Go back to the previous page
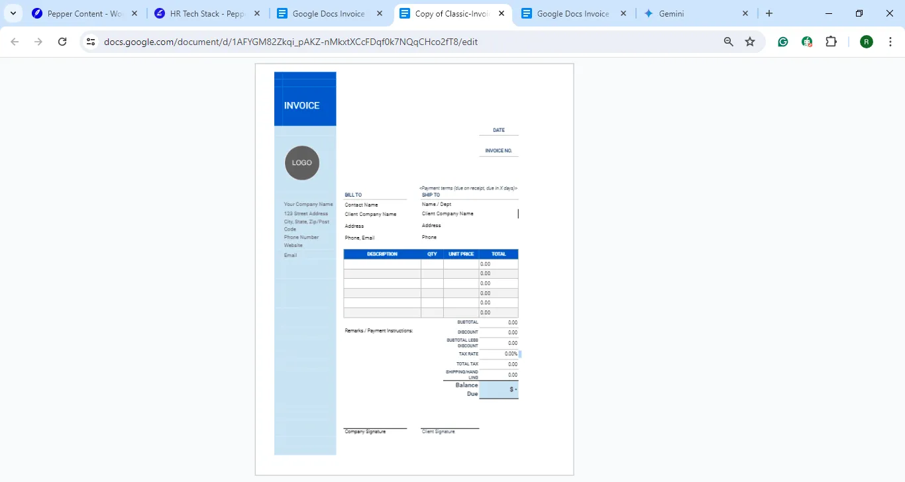905x482 pixels. [15, 42]
